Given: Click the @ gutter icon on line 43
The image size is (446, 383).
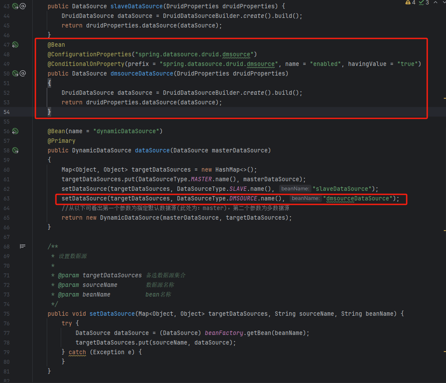Looking at the screenshot, I should [x=23, y=6].
